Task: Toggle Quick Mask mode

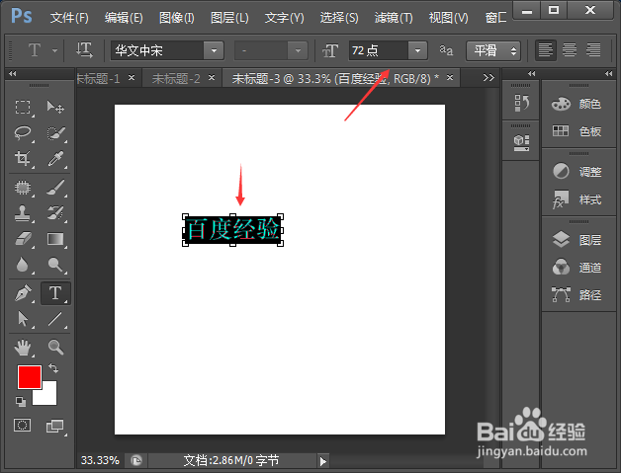Action: pyautogui.click(x=22, y=426)
